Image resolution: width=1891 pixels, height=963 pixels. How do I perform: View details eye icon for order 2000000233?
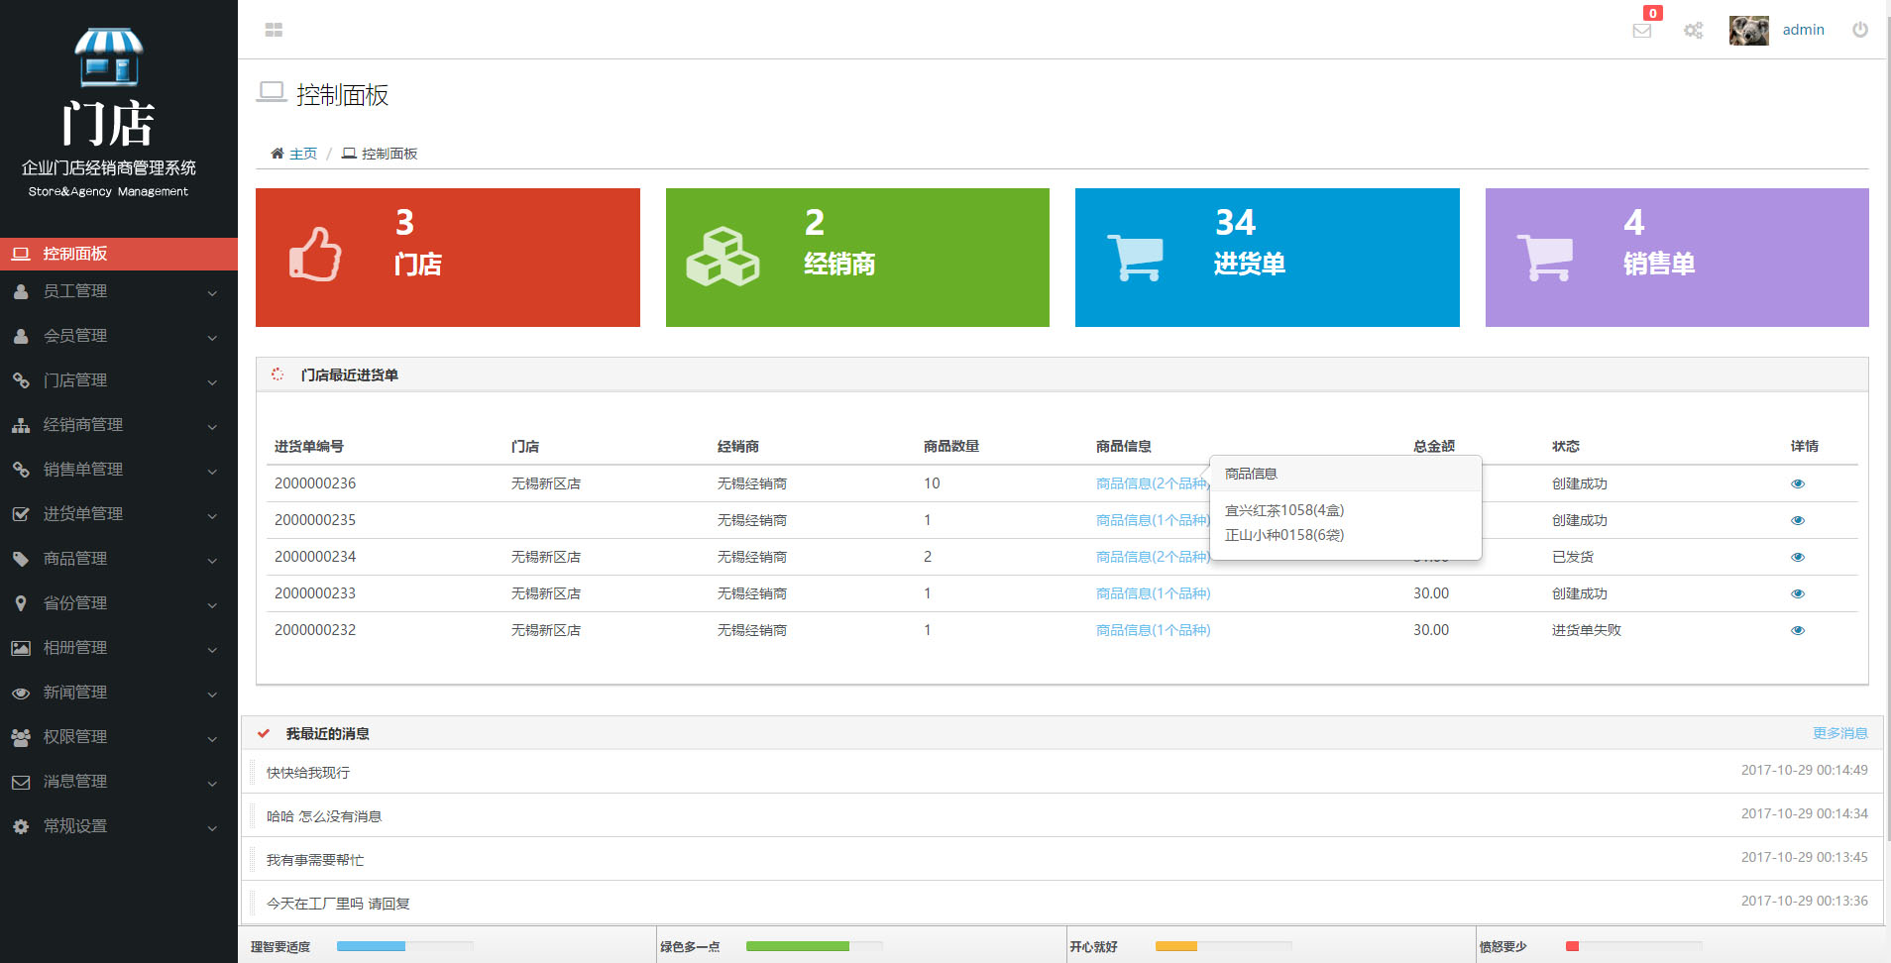pyautogui.click(x=1797, y=594)
